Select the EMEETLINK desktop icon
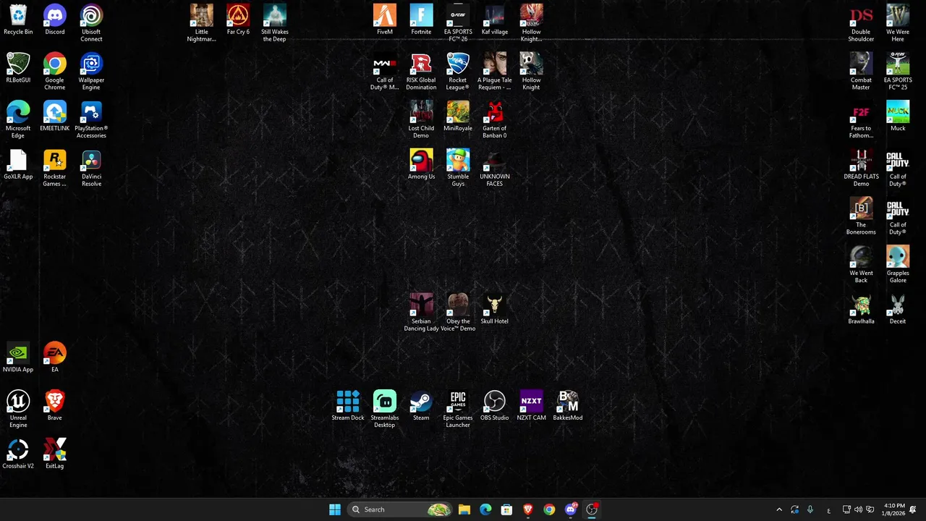The width and height of the screenshot is (926, 521). (55, 117)
